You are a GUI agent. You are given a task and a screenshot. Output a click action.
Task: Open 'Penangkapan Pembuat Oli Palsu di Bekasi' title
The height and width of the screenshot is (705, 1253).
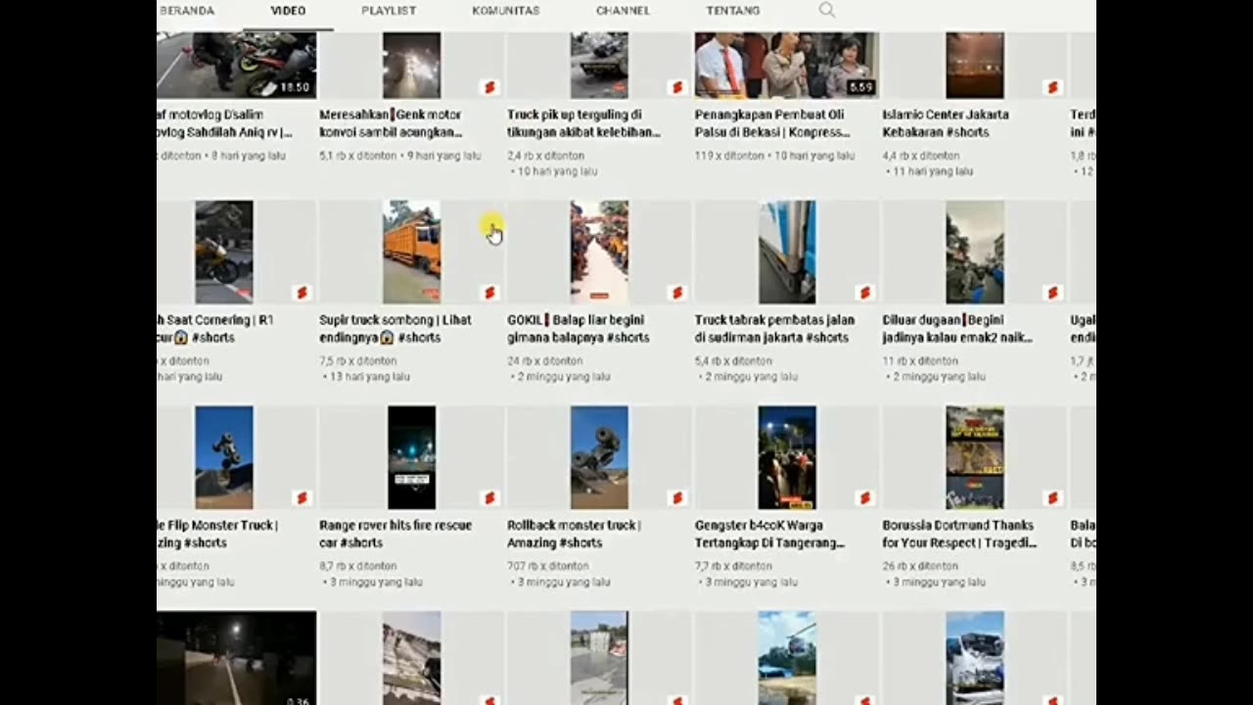click(770, 123)
